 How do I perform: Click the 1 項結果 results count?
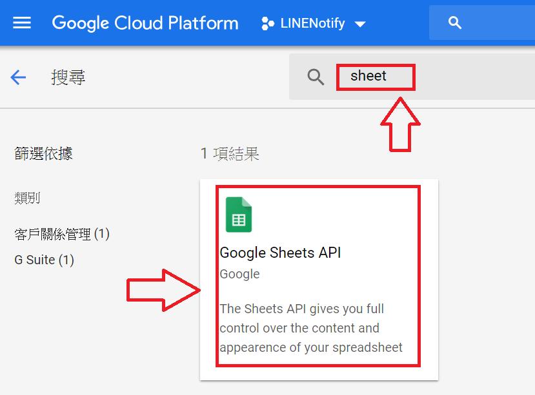coord(230,154)
